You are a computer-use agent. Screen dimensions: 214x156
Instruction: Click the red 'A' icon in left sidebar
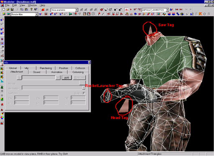pyautogui.click(x=2, y=110)
